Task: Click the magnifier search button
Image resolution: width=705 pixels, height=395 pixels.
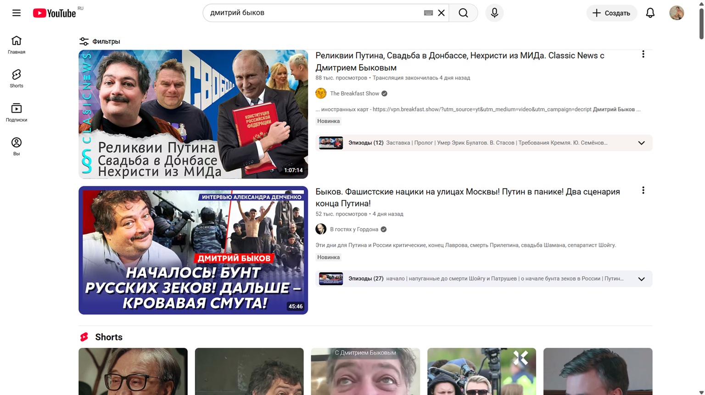Action: coord(463,13)
